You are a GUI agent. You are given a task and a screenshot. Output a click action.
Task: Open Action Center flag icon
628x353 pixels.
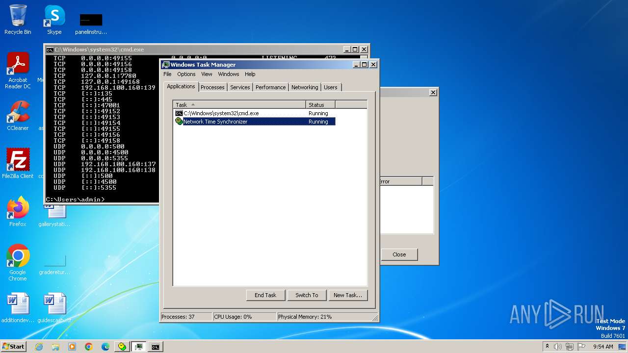click(581, 347)
